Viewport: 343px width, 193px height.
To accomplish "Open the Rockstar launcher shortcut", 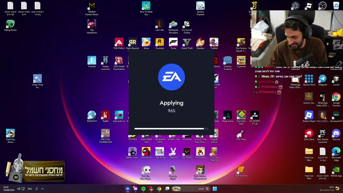I will (x=160, y=44).
